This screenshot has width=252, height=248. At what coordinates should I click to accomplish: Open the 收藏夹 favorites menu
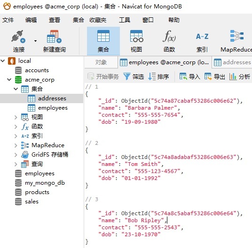pos(98,20)
